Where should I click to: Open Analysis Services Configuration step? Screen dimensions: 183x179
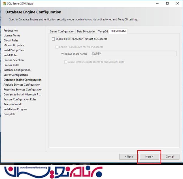coord(22,85)
